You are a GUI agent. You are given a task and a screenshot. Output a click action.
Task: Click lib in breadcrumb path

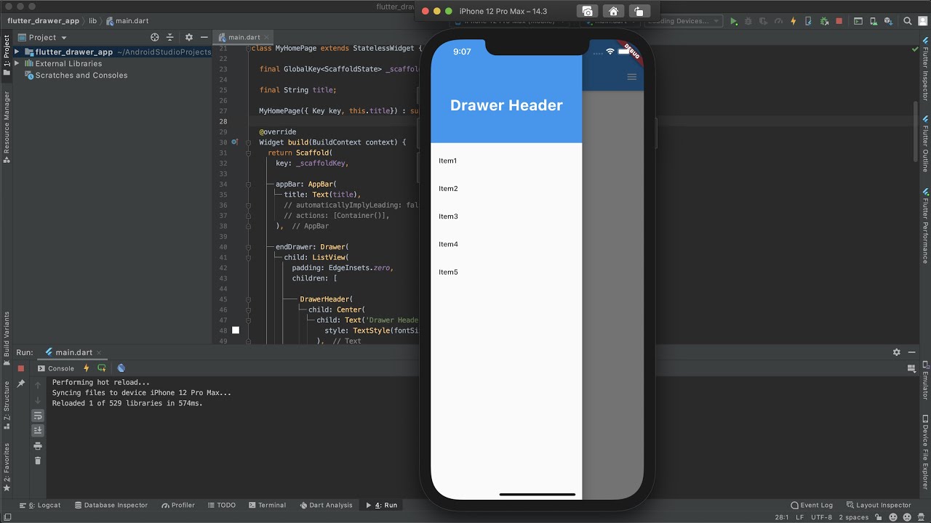pos(92,21)
